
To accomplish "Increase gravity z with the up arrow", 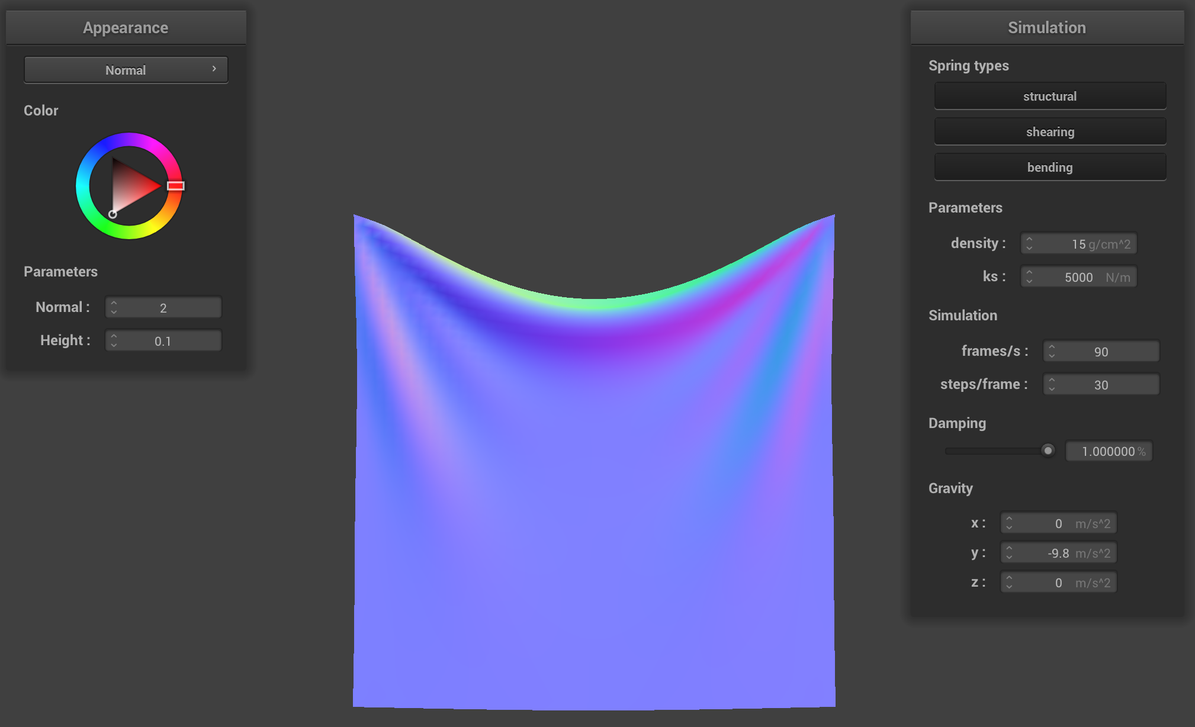I will tap(1009, 578).
